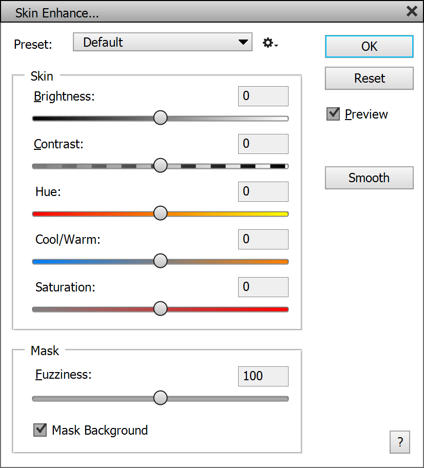The width and height of the screenshot is (424, 468).
Task: Click the Cool/Warm slider handle
Action: [161, 261]
